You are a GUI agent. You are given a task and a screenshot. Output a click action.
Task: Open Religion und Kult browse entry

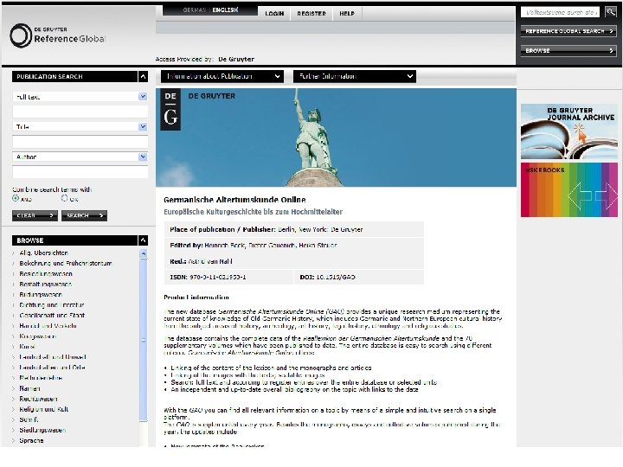click(44, 409)
